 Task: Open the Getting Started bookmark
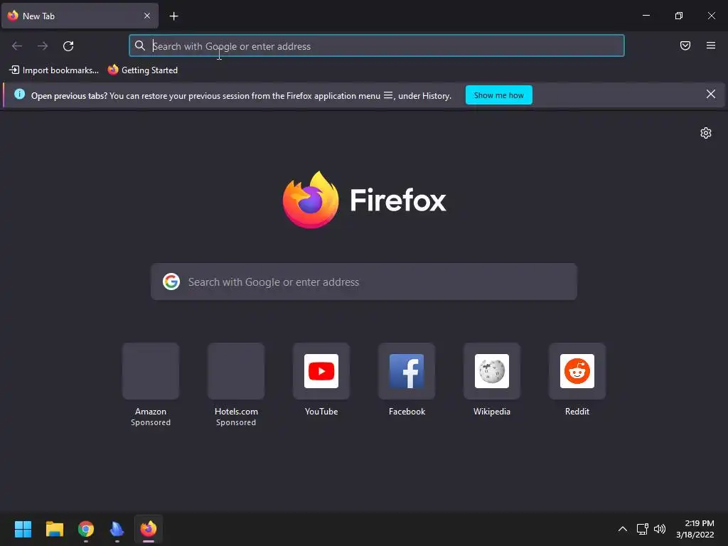(143, 70)
